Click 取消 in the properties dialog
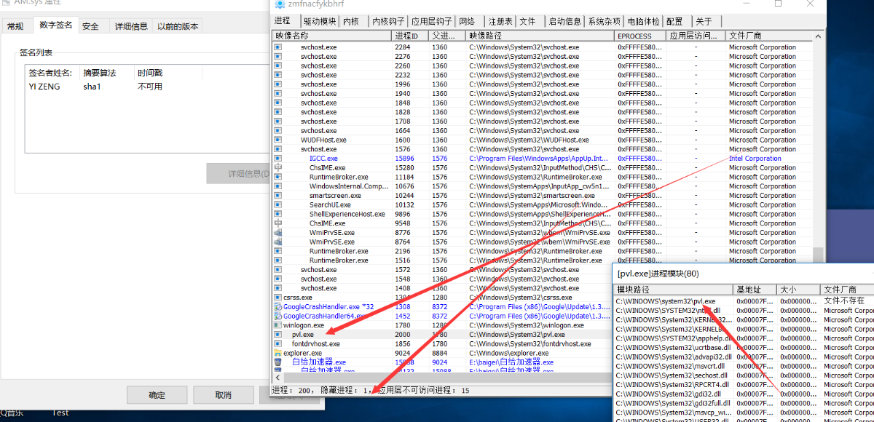The height and width of the screenshot is (422, 874). [223, 394]
